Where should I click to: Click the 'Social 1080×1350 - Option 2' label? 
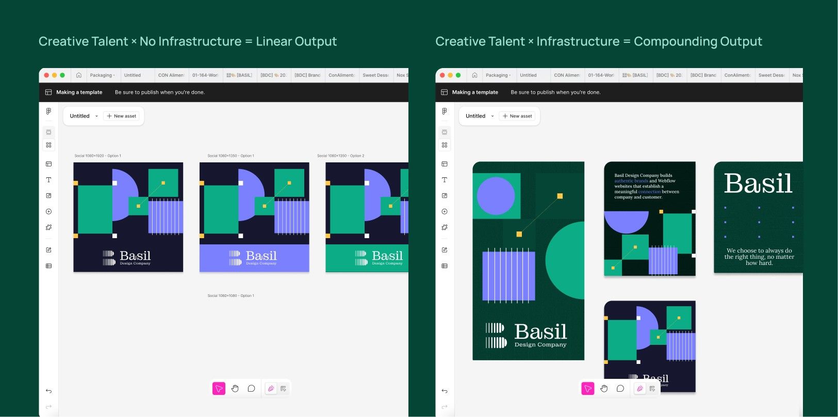(x=341, y=156)
